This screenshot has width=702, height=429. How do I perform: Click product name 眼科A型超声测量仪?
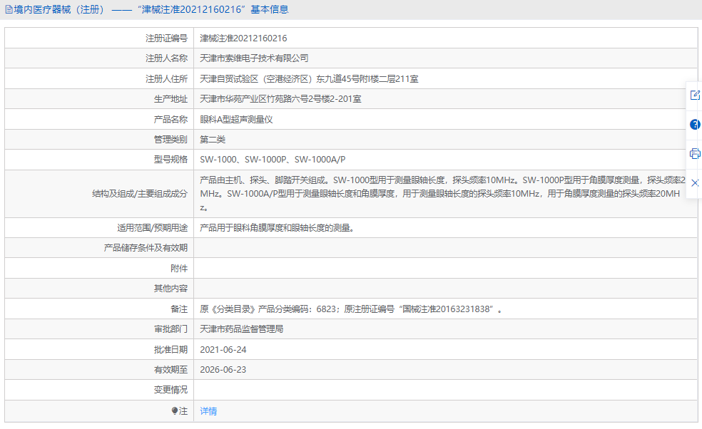click(236, 120)
